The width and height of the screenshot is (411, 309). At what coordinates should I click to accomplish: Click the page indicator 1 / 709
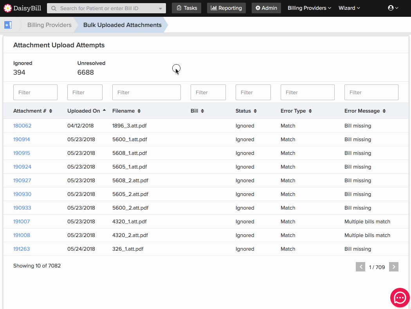click(377, 267)
